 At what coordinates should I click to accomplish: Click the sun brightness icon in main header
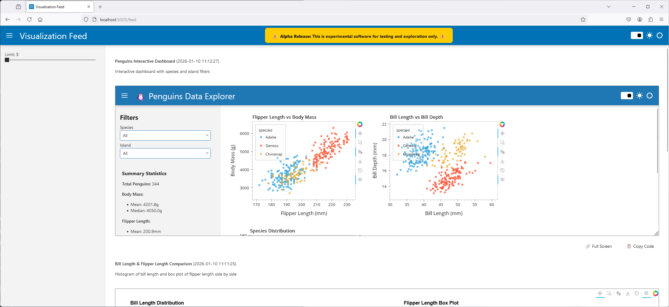(x=650, y=35)
